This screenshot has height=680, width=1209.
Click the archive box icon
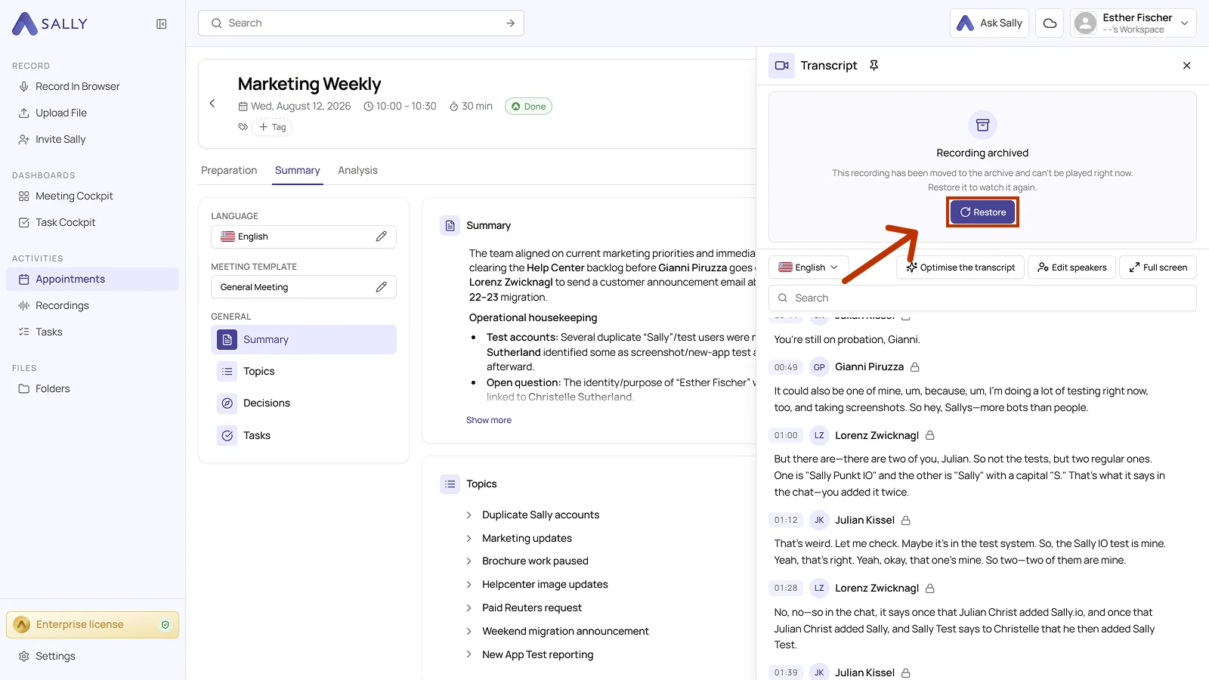pyautogui.click(x=982, y=125)
